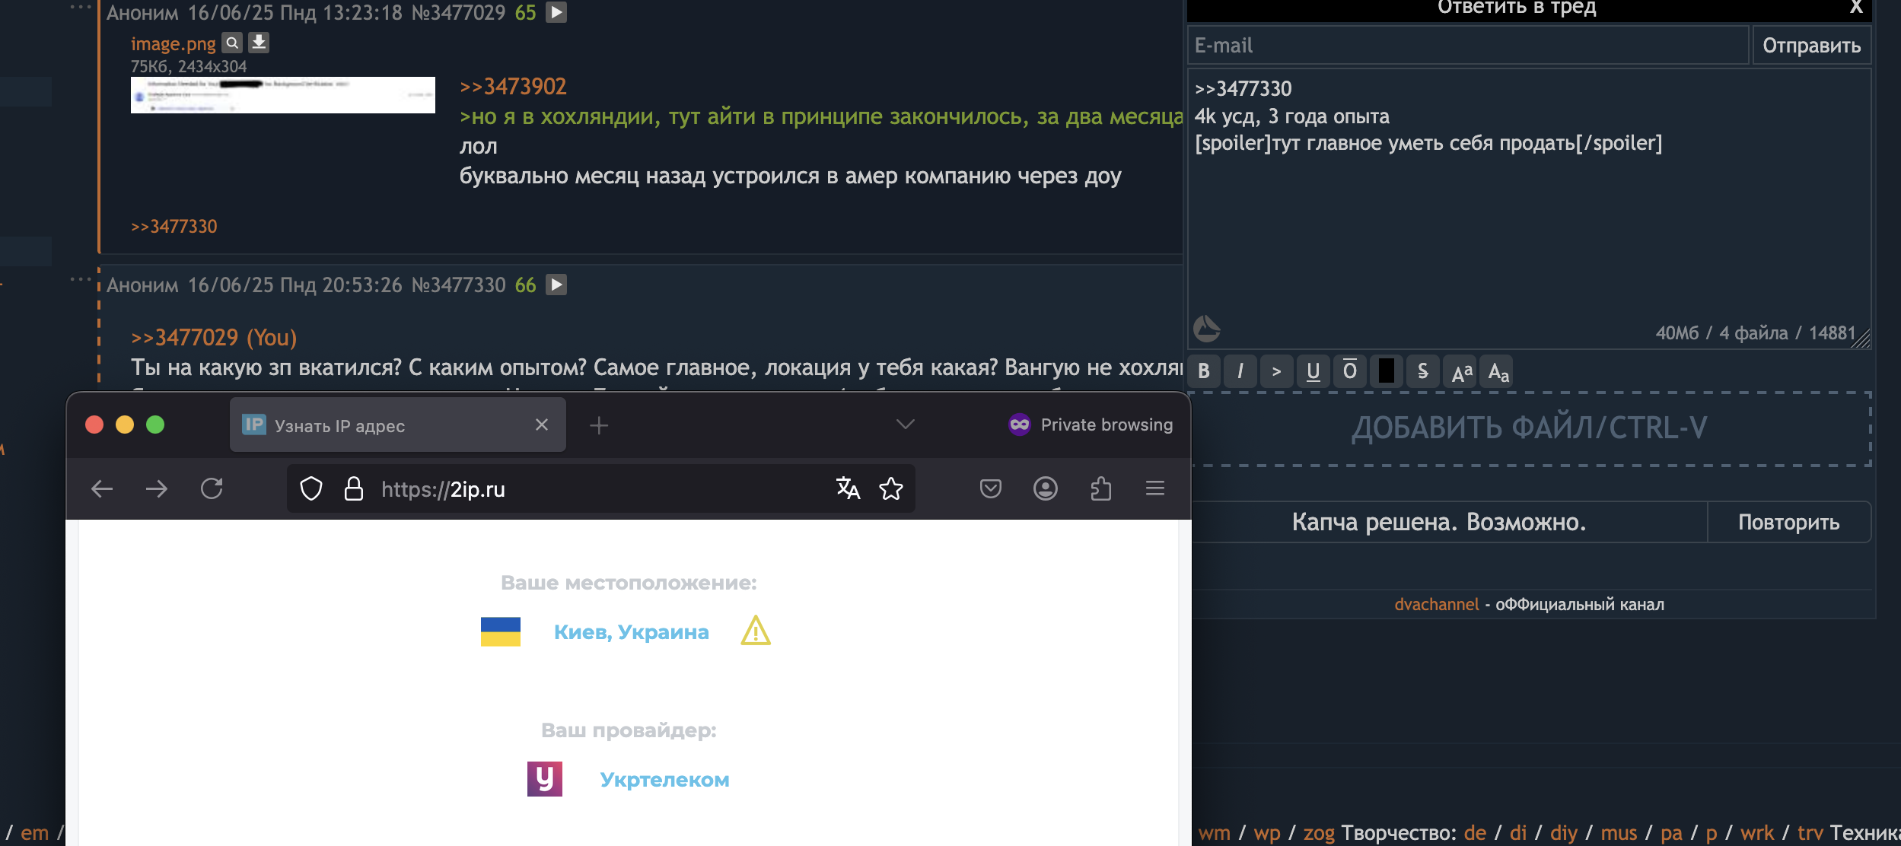Screen dimensions: 1901x846
Task: Click the bold B formatting button
Action: coord(1204,371)
